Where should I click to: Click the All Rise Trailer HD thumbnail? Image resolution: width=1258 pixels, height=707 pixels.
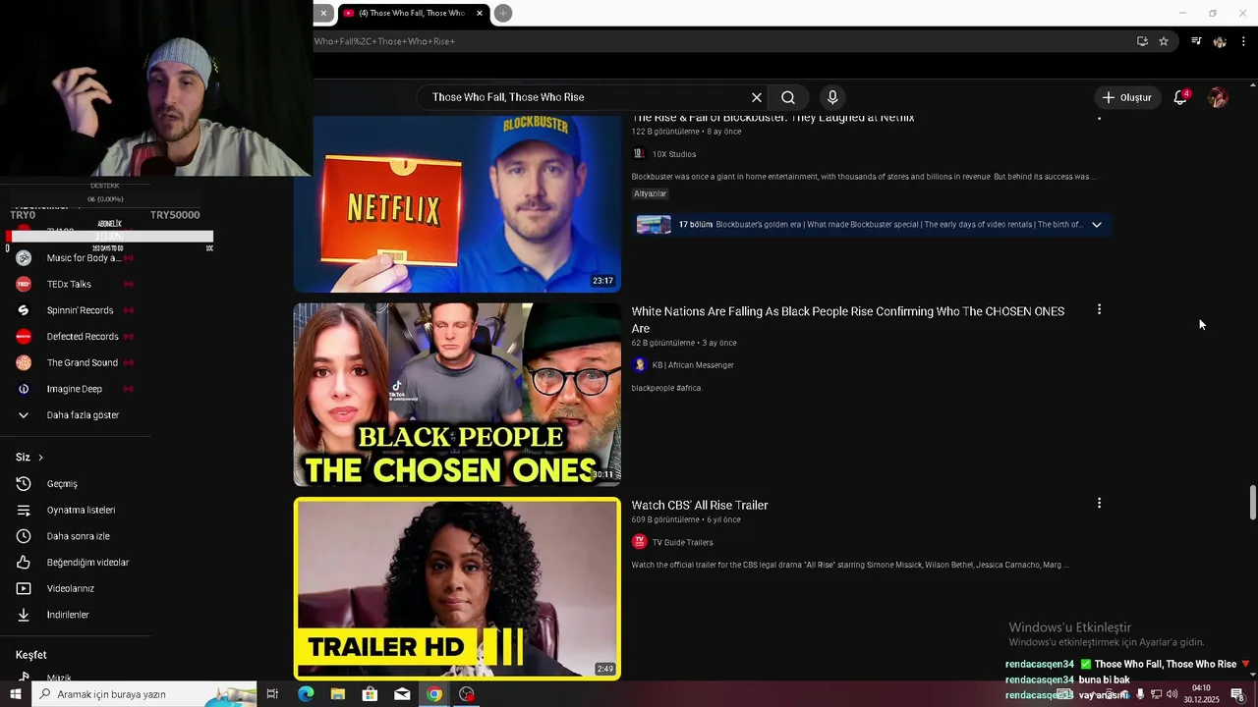[457, 588]
